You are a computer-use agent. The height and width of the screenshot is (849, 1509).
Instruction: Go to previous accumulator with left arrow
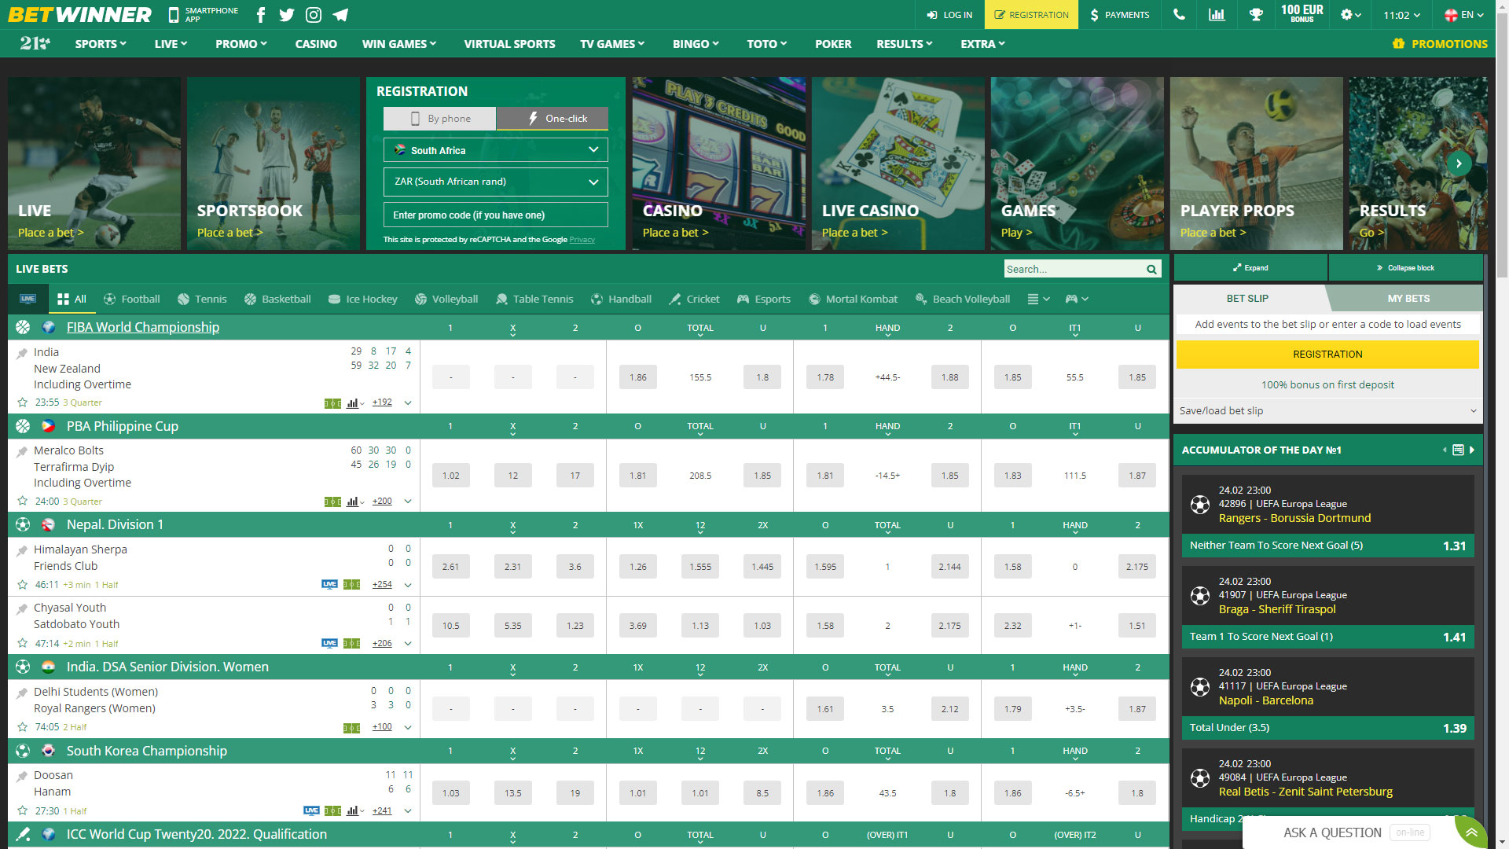(x=1445, y=450)
